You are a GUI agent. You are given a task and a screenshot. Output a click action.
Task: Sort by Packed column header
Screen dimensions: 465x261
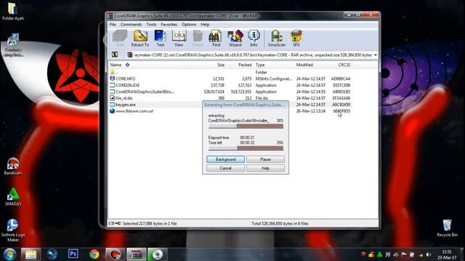coord(245,65)
